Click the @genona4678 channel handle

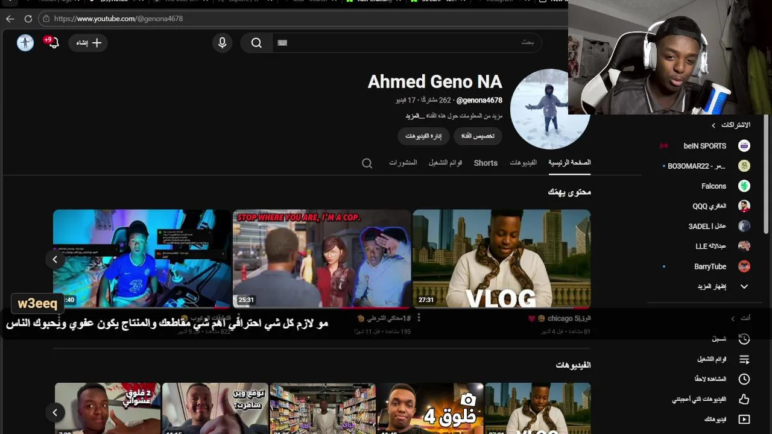point(479,101)
